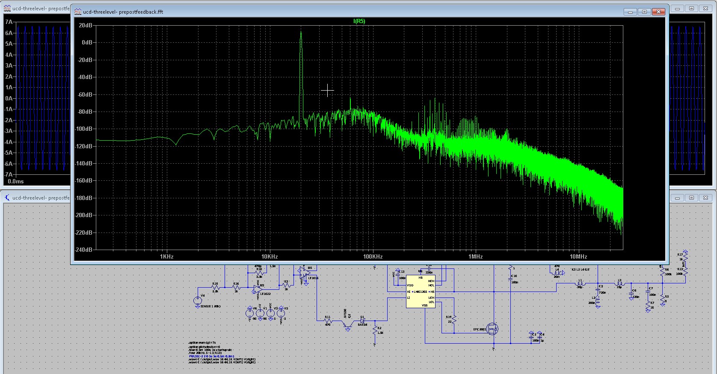The width and height of the screenshot is (717, 374).
Task: Click the 7A label in waveform window
Action: (9, 22)
